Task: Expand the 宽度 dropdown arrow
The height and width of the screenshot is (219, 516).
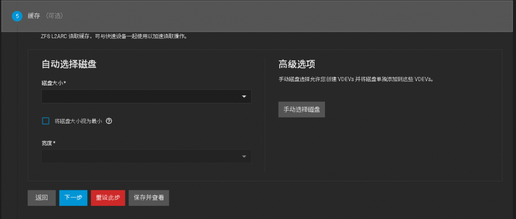Action: tap(244, 157)
